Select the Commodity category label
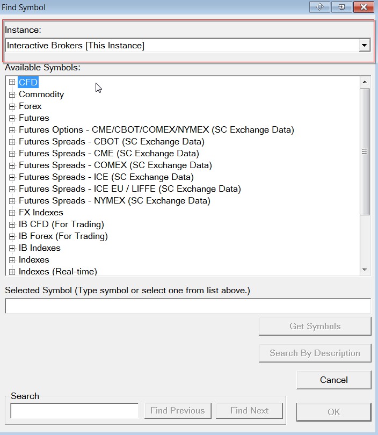378x435 pixels. (41, 95)
